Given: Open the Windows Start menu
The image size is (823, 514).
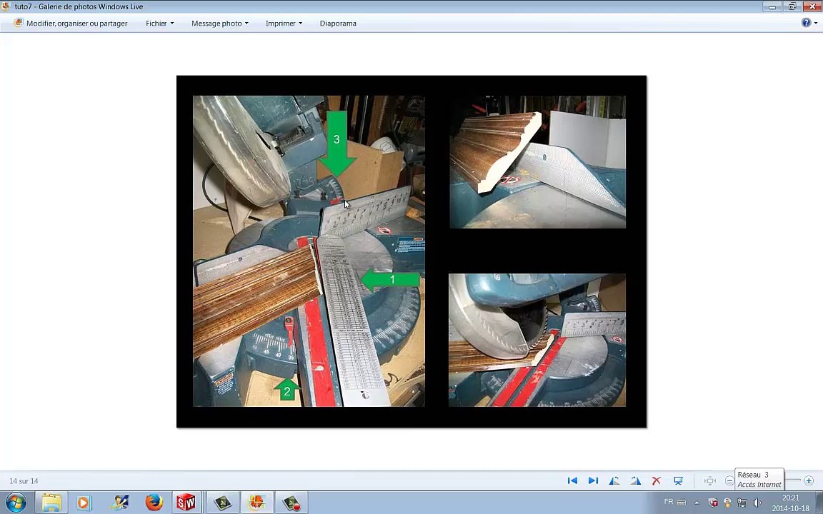Looking at the screenshot, I should (16, 503).
